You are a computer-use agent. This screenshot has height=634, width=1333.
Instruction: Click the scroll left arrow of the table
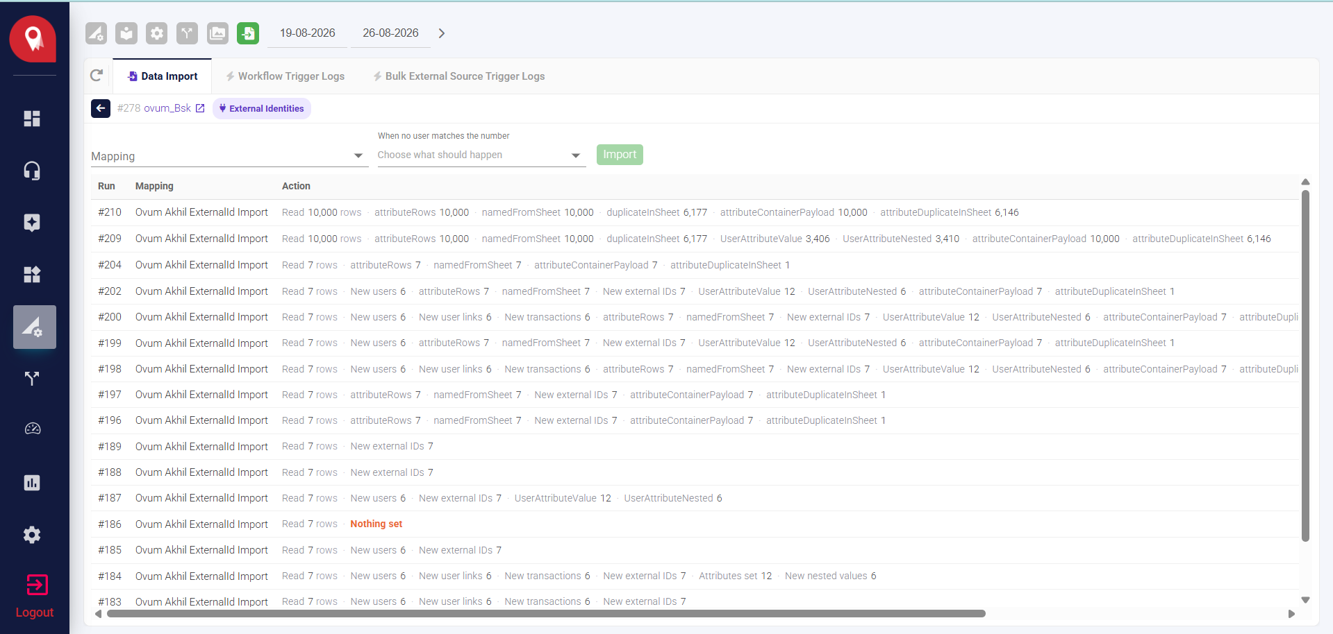98,614
